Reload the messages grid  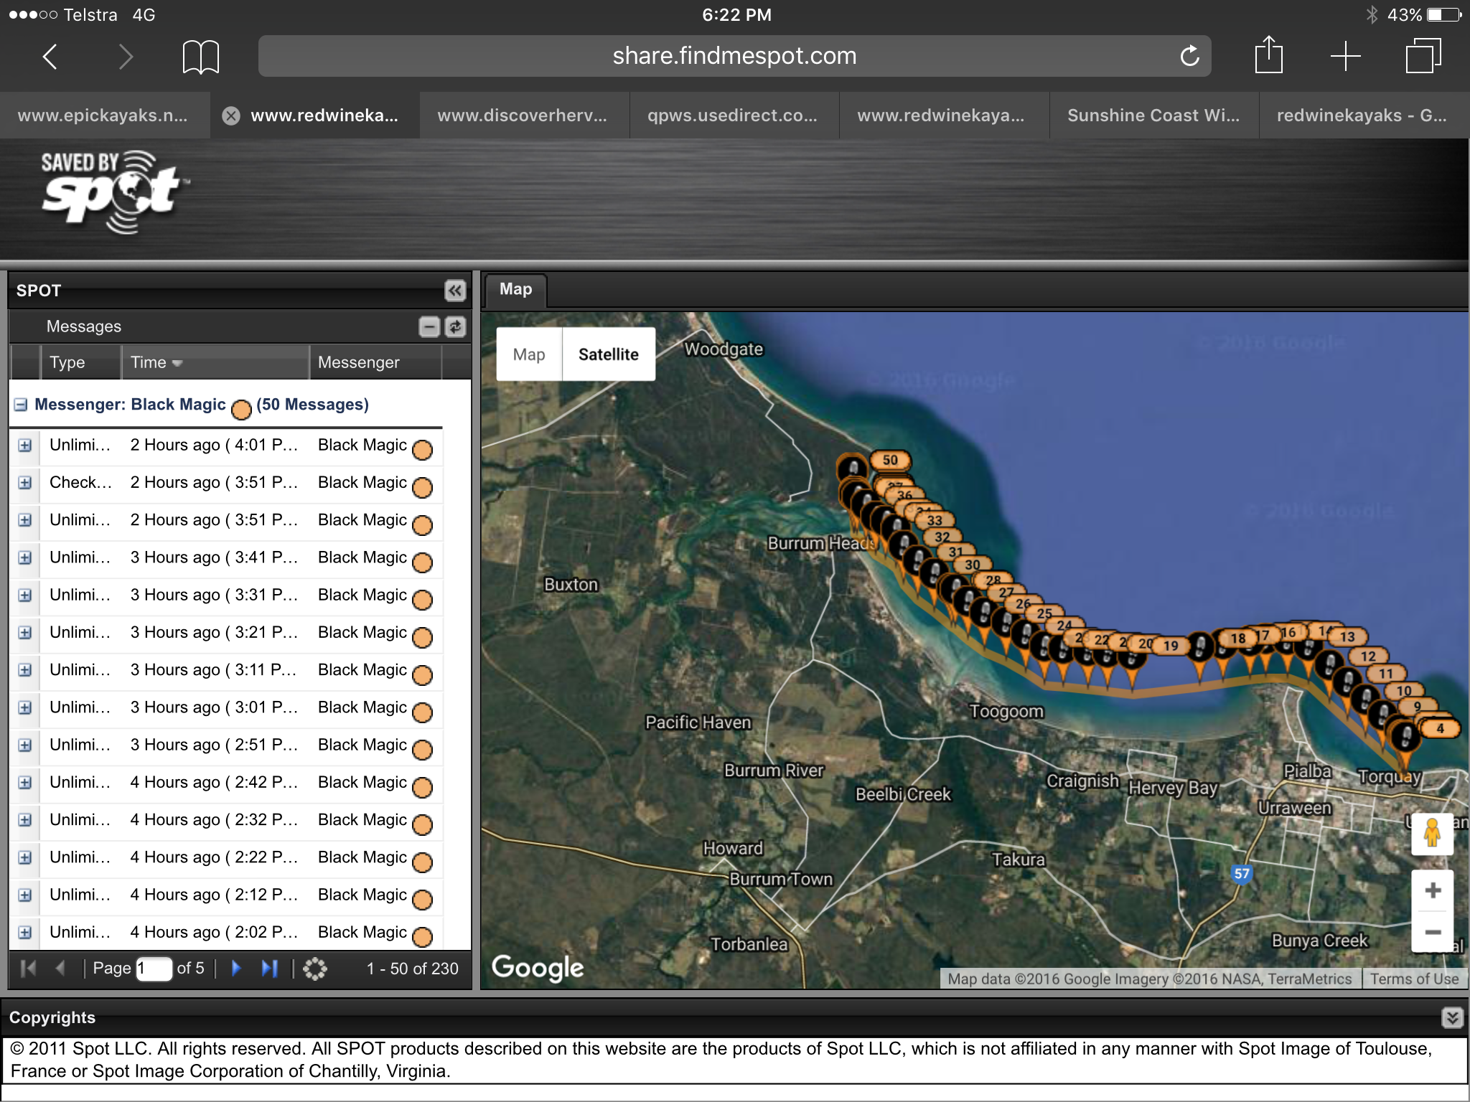pyautogui.click(x=314, y=969)
